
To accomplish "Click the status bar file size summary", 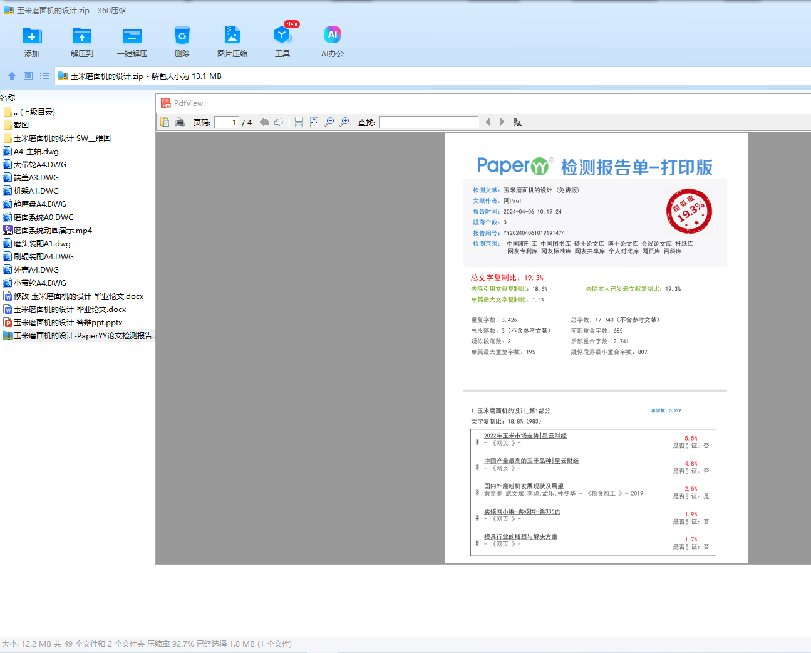I will 147,644.
